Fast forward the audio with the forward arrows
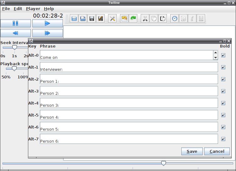Viewport: 236px width, 171px height. (x=47, y=33)
